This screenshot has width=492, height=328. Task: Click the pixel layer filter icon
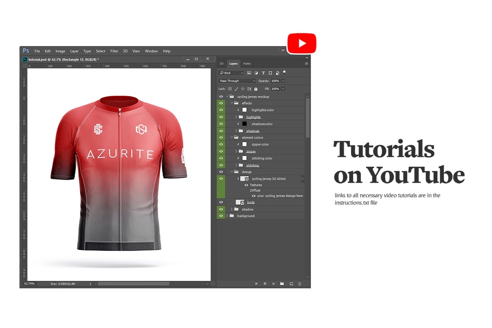(x=249, y=73)
